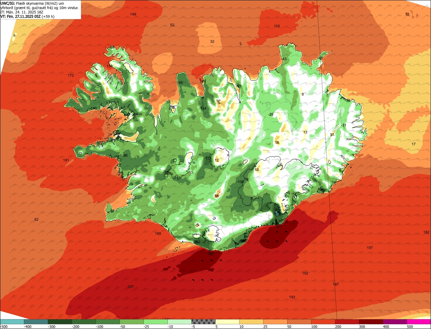
Task: Select the value 32 in the pale orange patch
Action: (212, 41)
